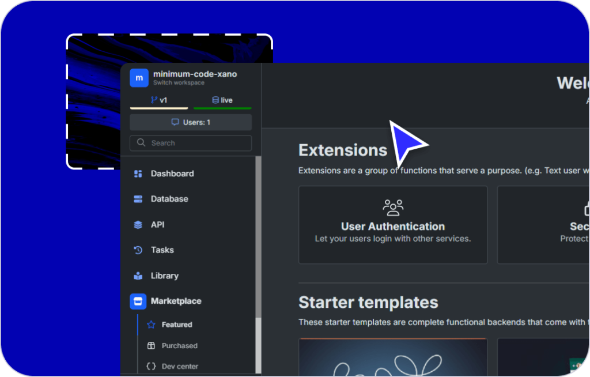
Task: Open the User Authentication extension card
Action: click(x=393, y=225)
